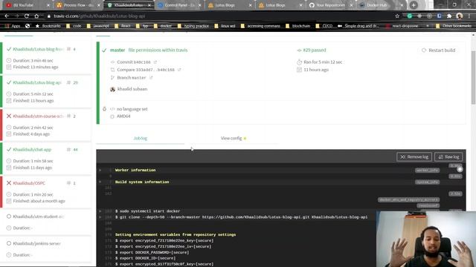Click the system_info log tag
This screenshot has width=476, height=267.
click(x=427, y=182)
